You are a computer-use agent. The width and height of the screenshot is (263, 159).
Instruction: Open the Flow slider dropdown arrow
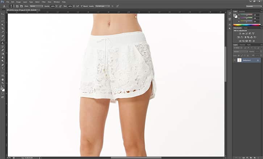pyautogui.click(x=74, y=6)
